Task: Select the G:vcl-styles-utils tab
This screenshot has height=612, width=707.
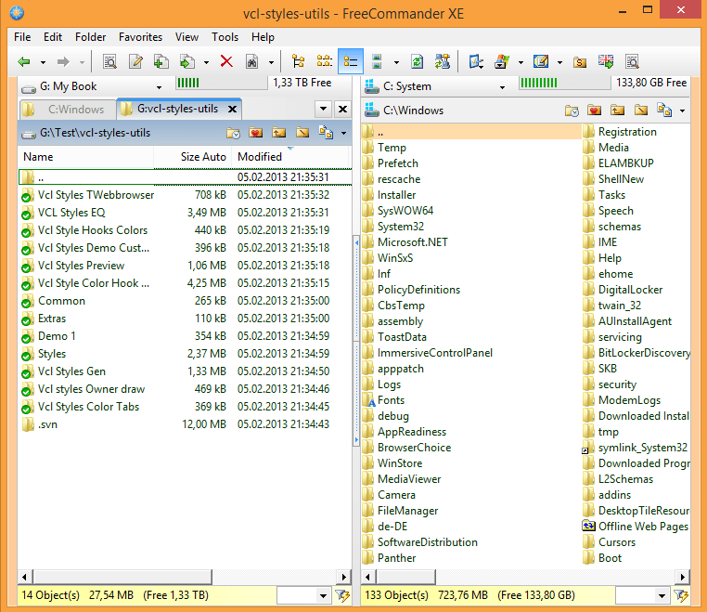Action: click(x=178, y=109)
